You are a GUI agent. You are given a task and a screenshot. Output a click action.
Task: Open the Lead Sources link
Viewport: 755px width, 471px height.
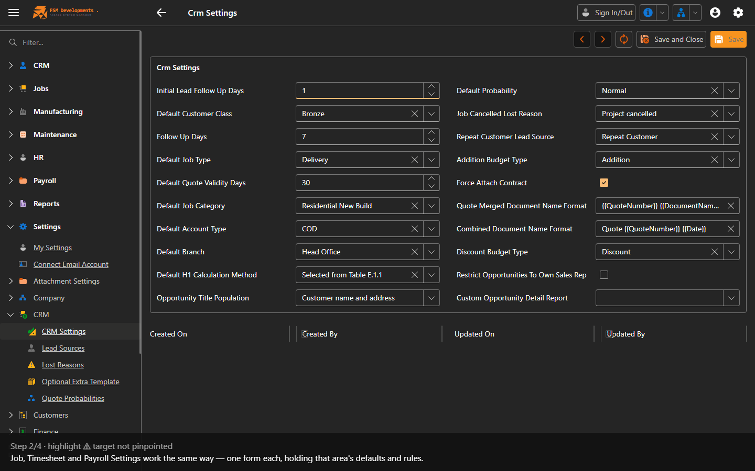pos(63,348)
